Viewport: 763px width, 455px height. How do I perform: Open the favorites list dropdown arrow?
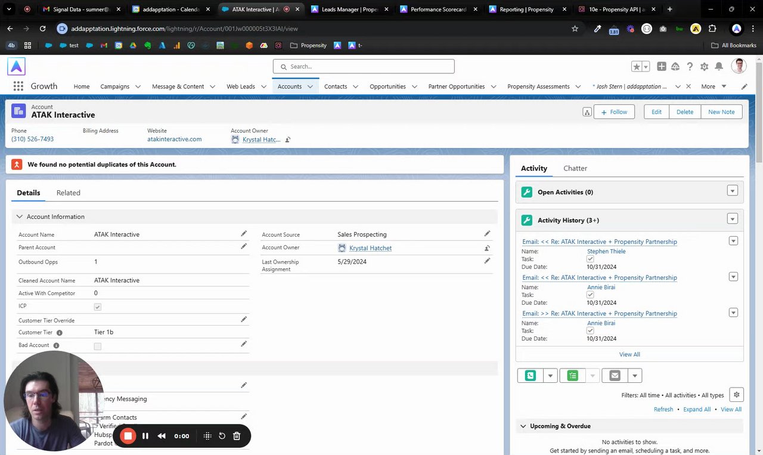(x=647, y=67)
